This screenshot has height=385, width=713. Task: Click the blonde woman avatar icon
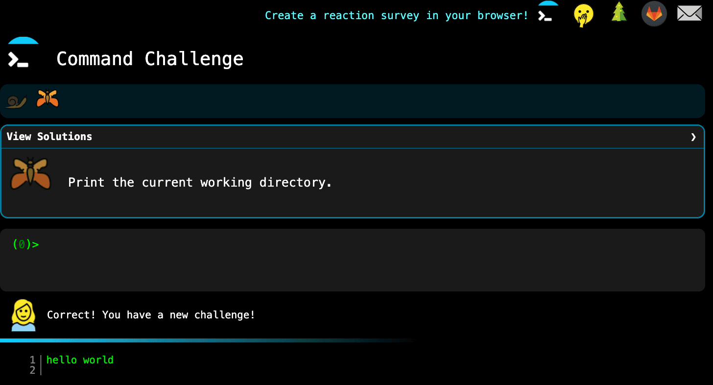coord(24,315)
